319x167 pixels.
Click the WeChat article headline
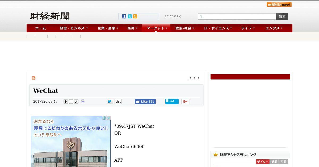pyautogui.click(x=46, y=91)
